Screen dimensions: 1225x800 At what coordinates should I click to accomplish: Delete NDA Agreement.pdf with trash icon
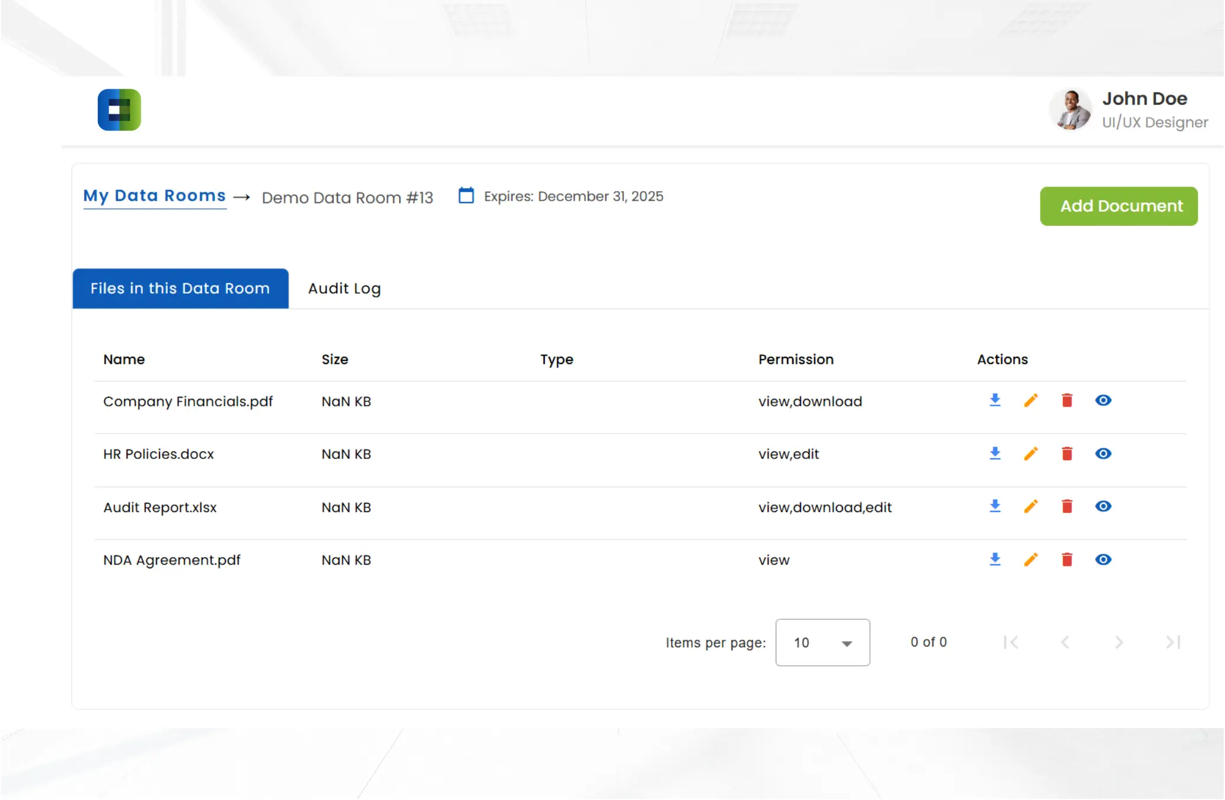[1067, 559]
